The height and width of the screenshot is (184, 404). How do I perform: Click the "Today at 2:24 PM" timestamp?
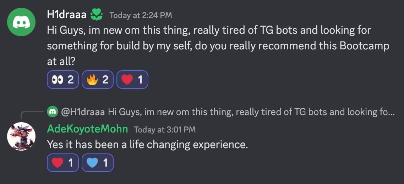141,15
